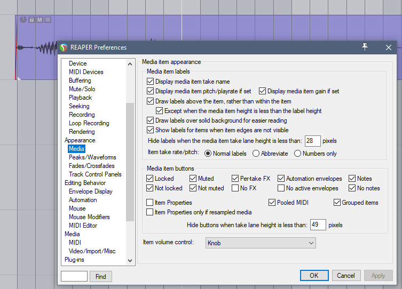Viewport: 402px width, 289px height.
Task: Go to Seeking preferences
Action: pyautogui.click(x=79, y=106)
